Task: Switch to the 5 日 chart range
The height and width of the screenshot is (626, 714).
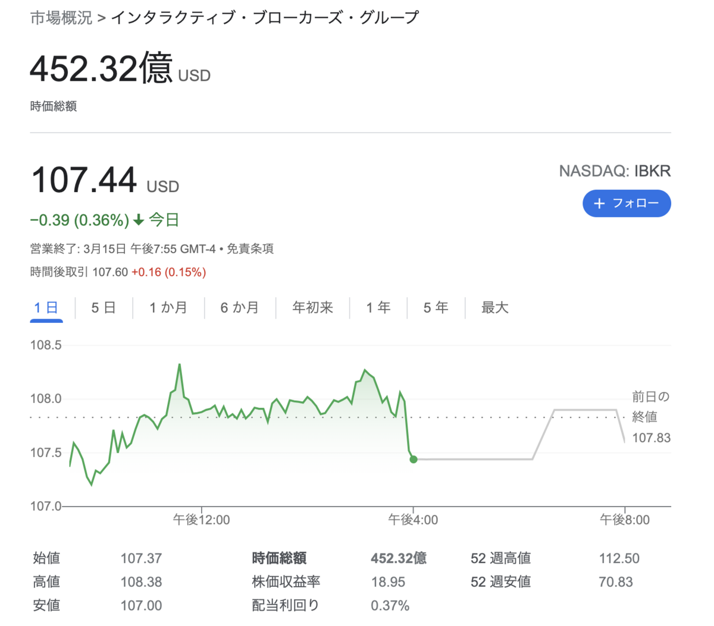Action: coord(104,307)
